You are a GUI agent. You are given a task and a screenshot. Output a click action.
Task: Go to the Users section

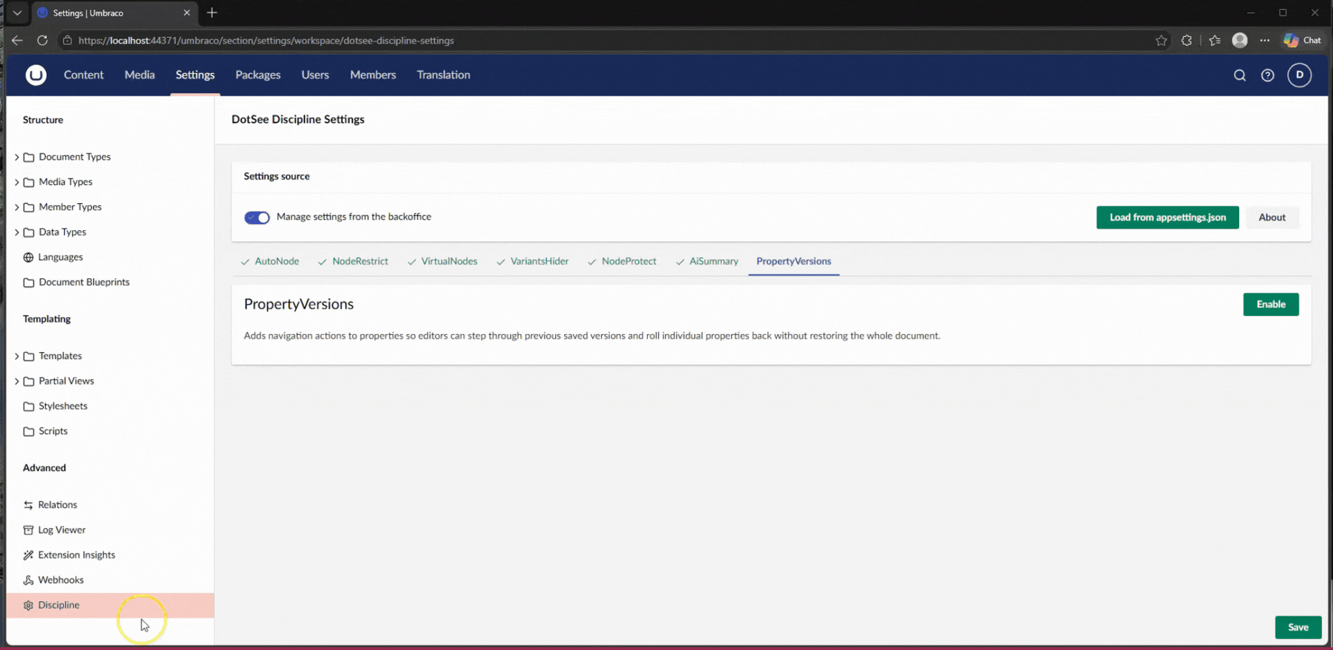(315, 75)
